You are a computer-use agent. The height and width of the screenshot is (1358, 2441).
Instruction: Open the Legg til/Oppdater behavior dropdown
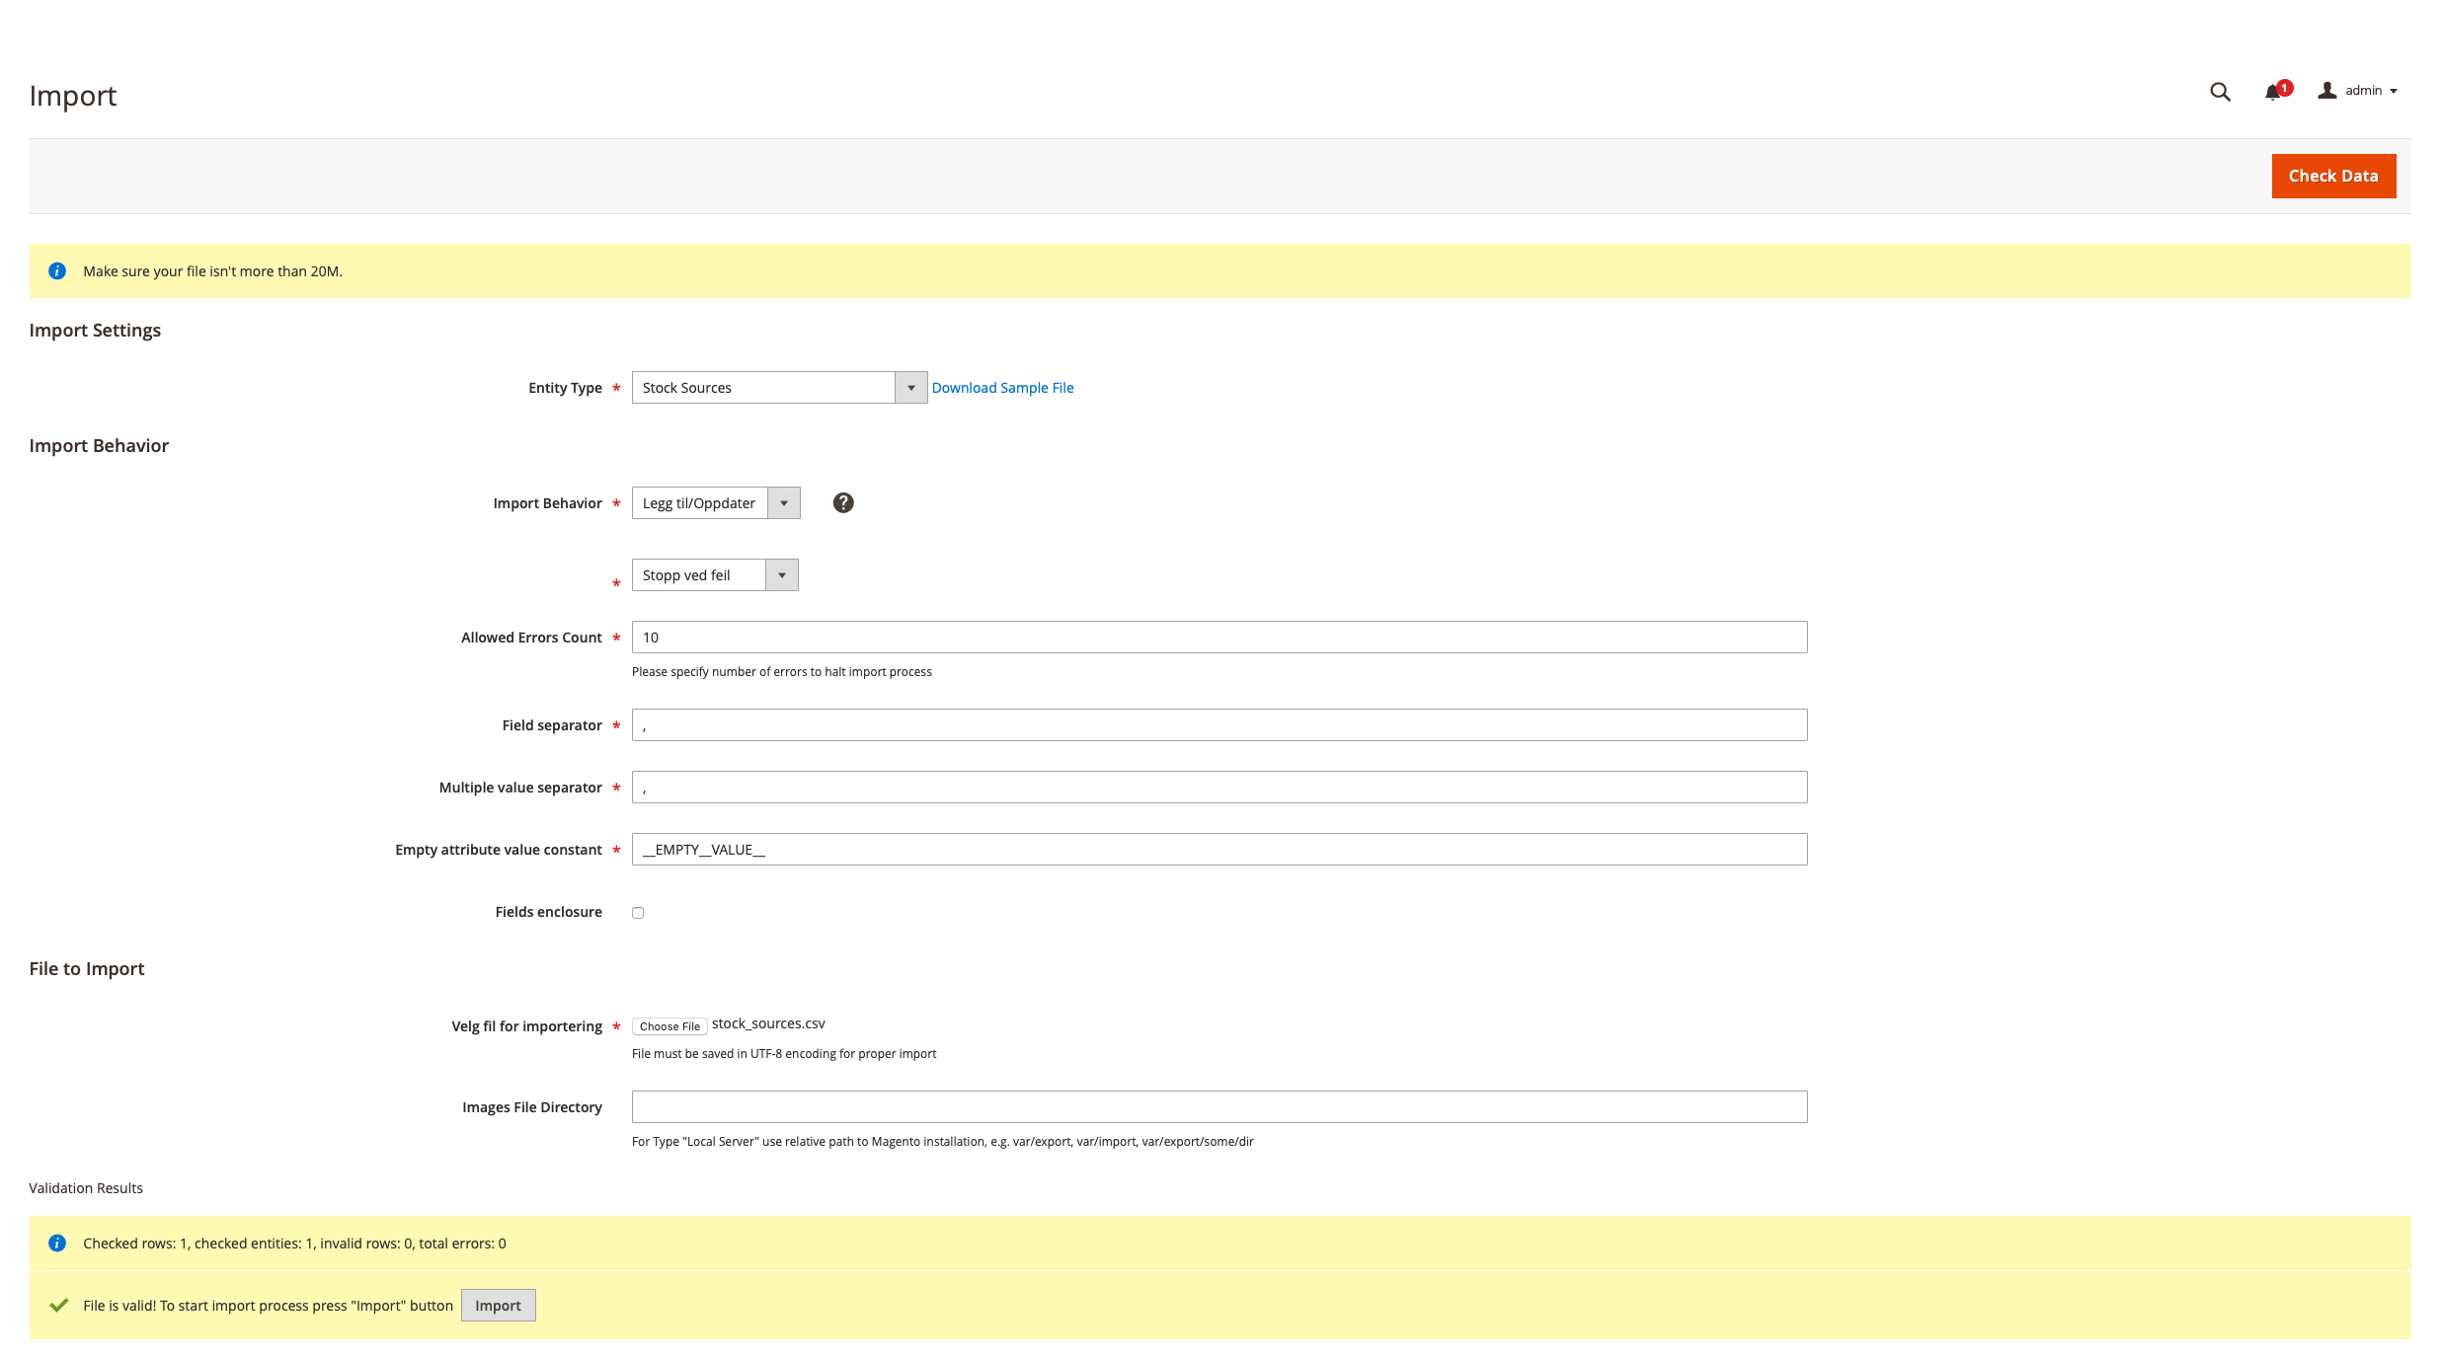point(715,503)
